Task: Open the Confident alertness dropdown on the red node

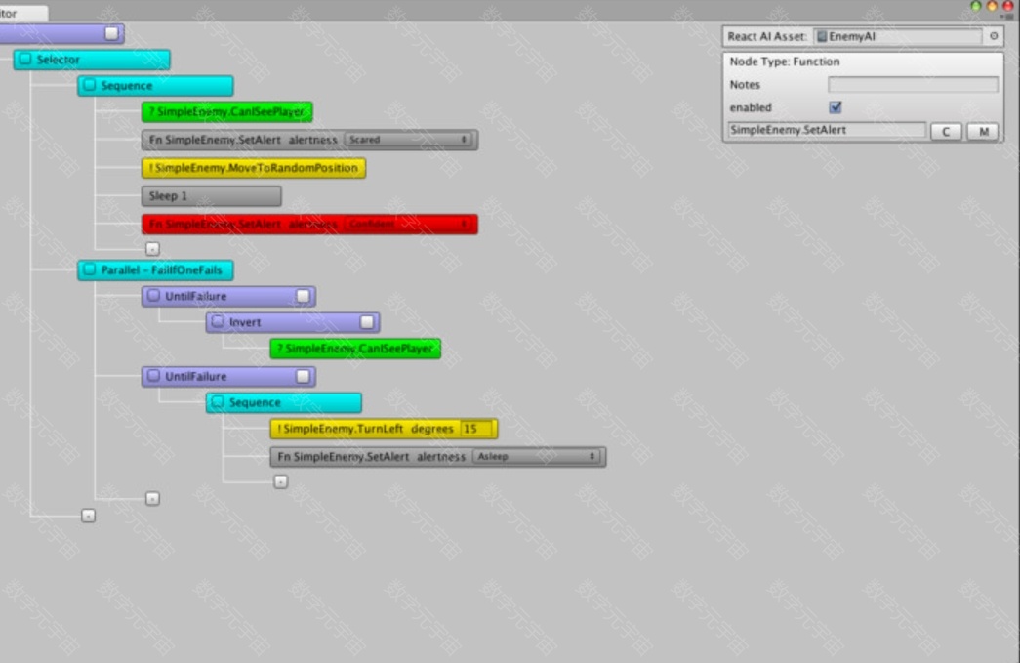Action: click(409, 225)
